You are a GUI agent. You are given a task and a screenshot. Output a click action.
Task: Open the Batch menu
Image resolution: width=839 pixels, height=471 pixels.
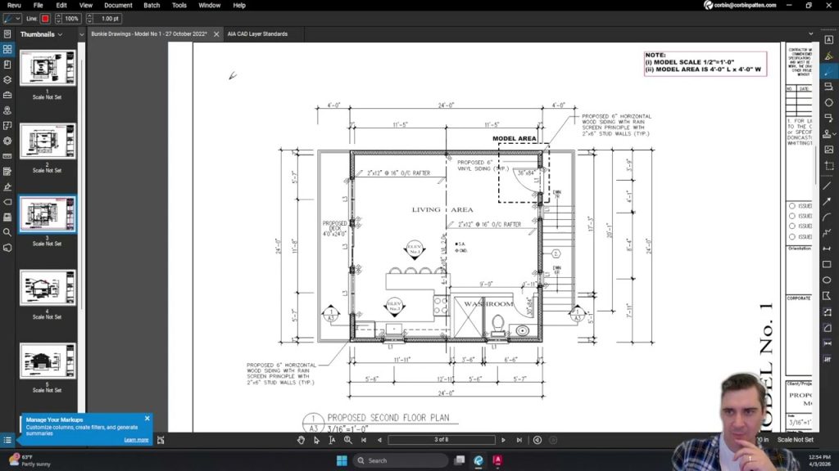pyautogui.click(x=152, y=5)
